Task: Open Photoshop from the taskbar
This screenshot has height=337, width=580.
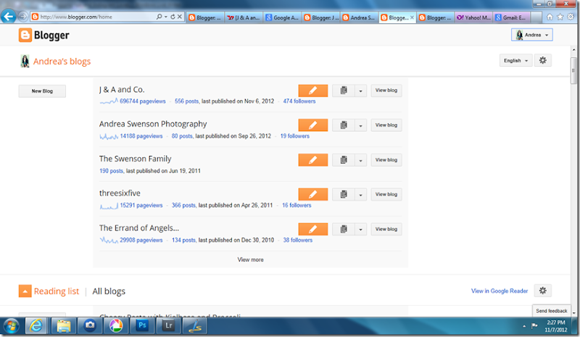Action: click(142, 325)
